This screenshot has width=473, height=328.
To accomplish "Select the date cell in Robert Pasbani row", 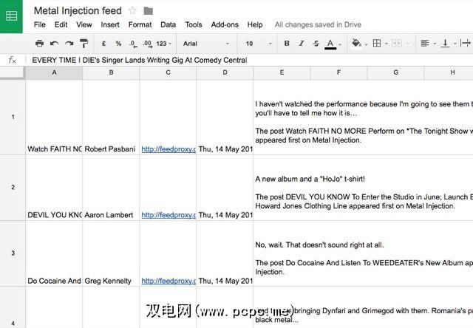I will pyautogui.click(x=225, y=117).
